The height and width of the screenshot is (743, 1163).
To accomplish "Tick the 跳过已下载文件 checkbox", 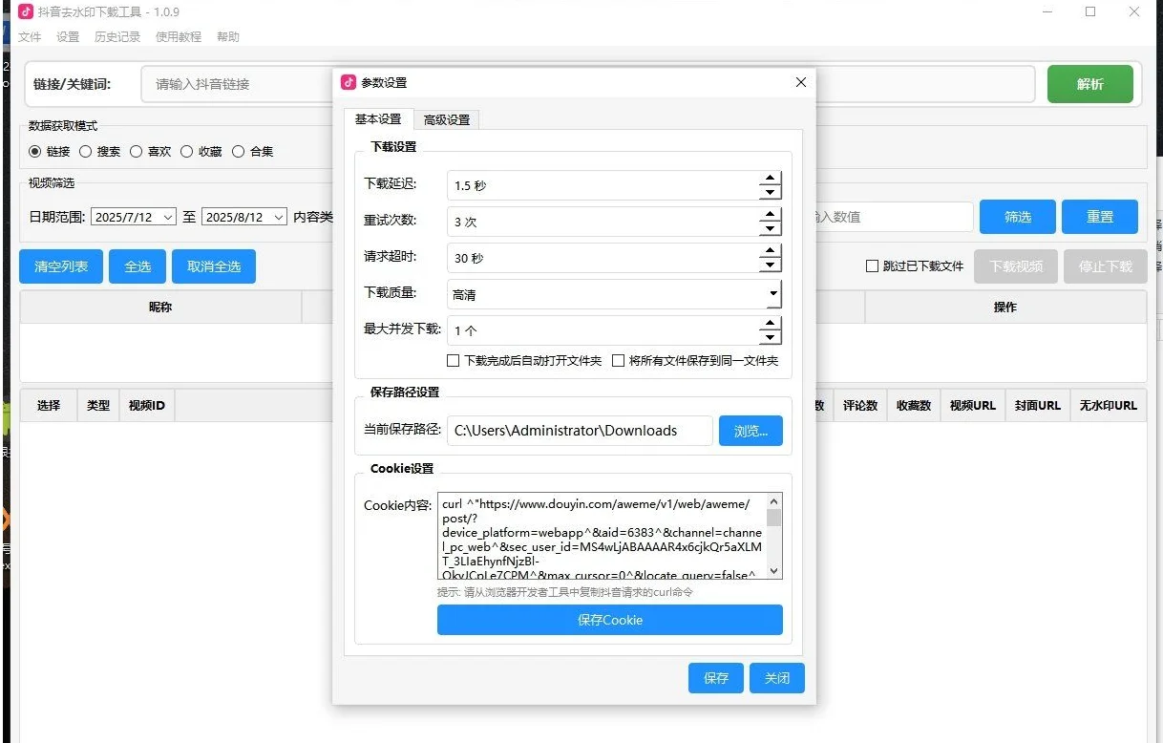I will tap(872, 266).
